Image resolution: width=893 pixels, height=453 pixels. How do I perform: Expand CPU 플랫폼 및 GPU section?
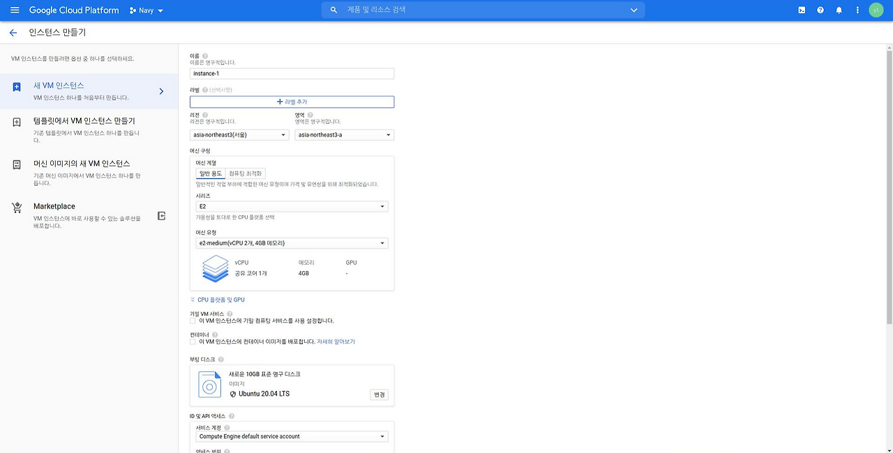[217, 300]
